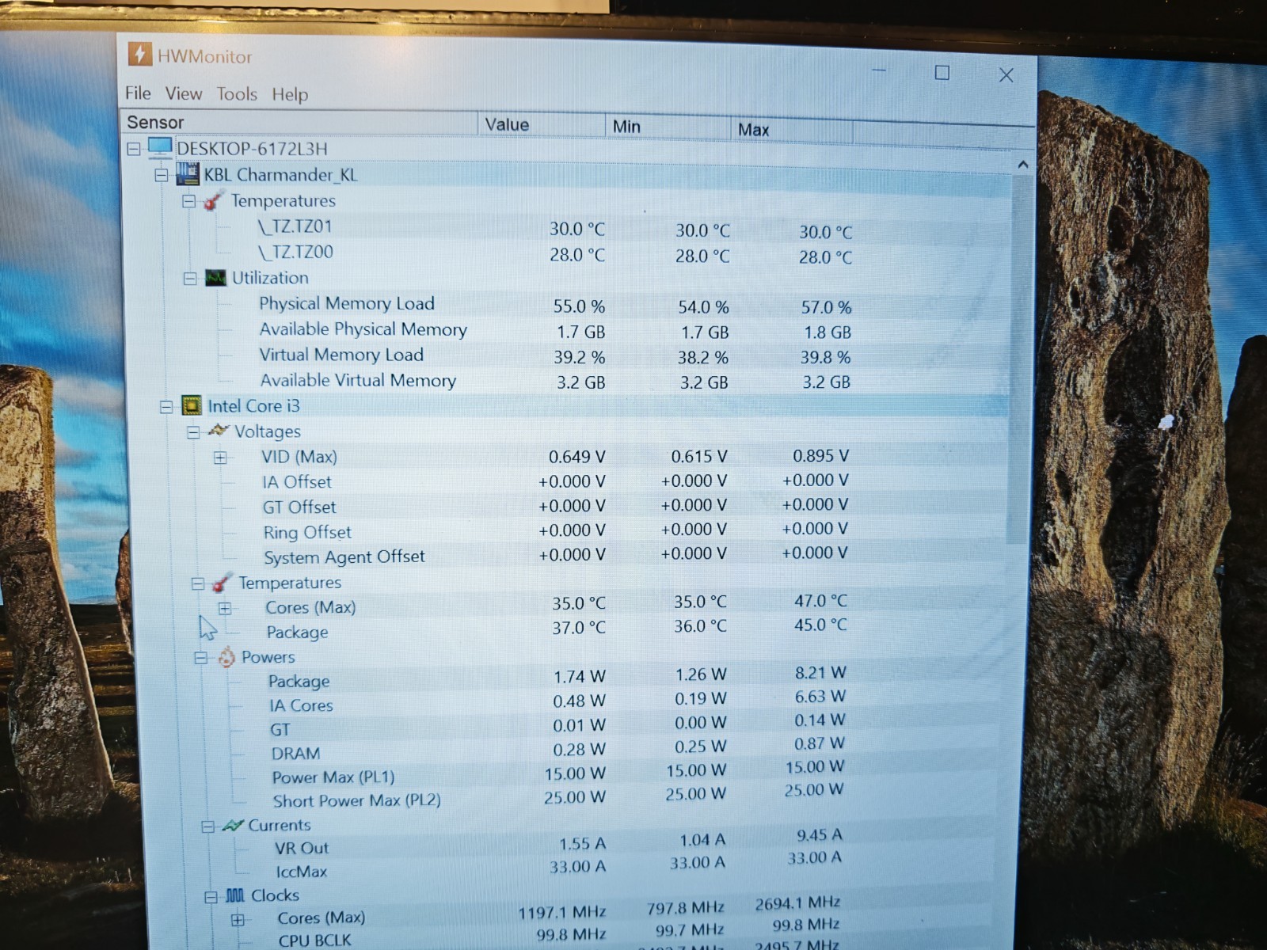Image resolution: width=1267 pixels, height=950 pixels.
Task: Select the GT Offset row
Action: point(554,506)
